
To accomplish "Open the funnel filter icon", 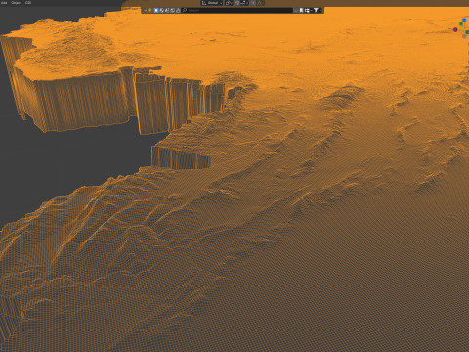I will pos(316,10).
